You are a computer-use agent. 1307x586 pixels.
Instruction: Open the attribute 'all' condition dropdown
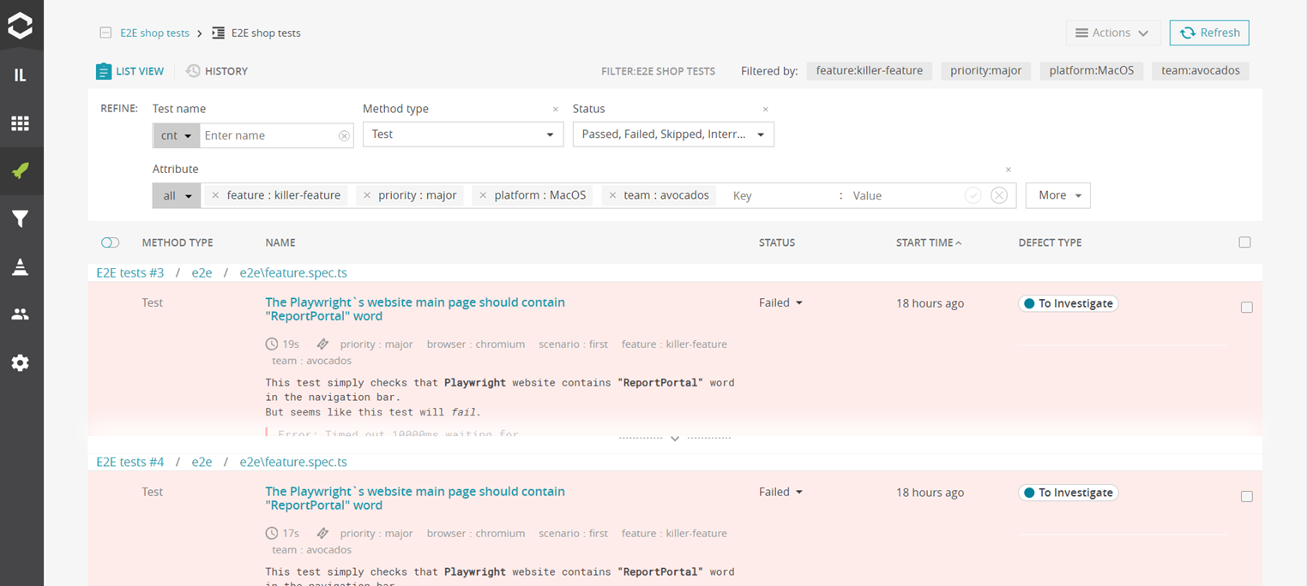tap(177, 195)
